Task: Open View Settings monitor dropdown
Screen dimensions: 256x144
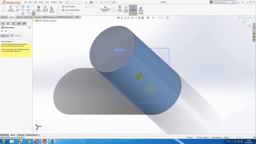Action: click(x=168, y=18)
